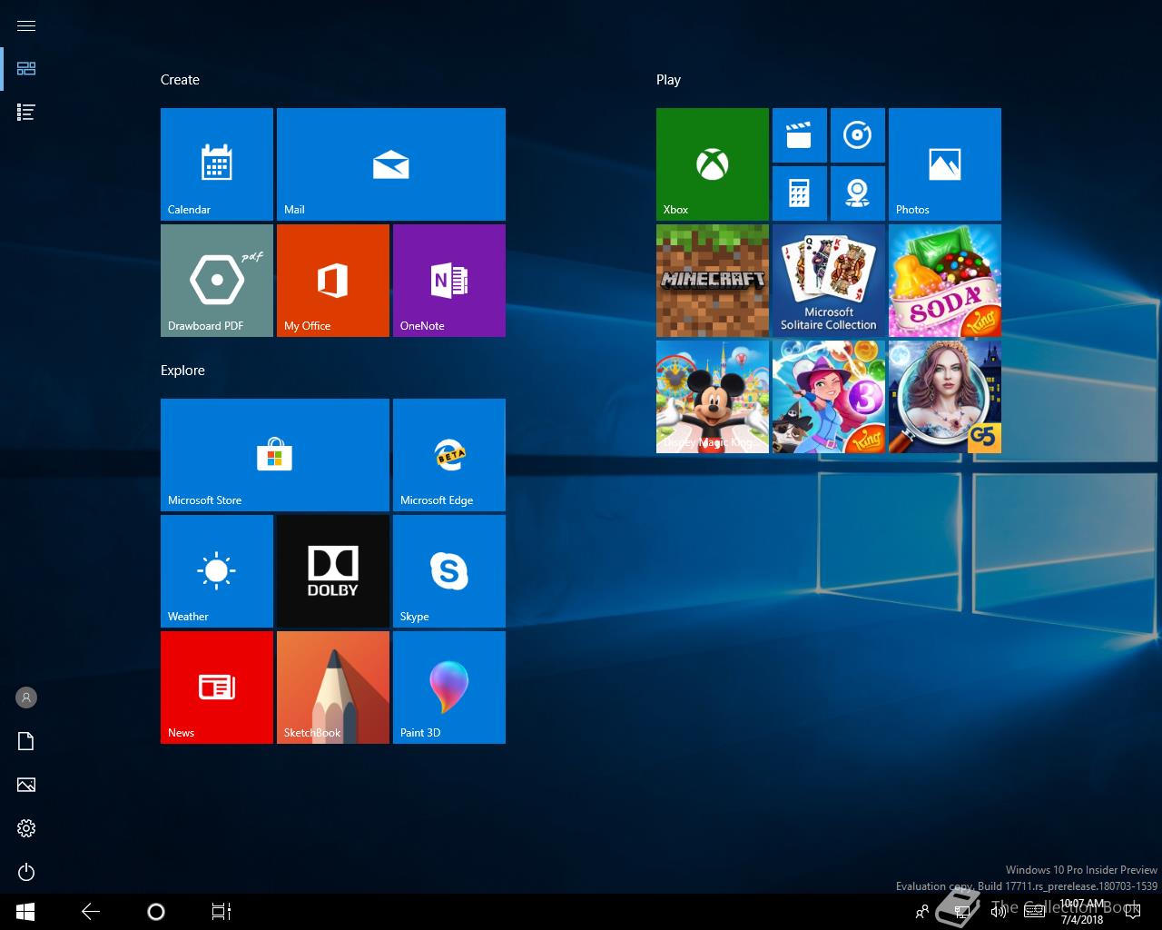Open the volume speaker tray icon

pos(999,912)
